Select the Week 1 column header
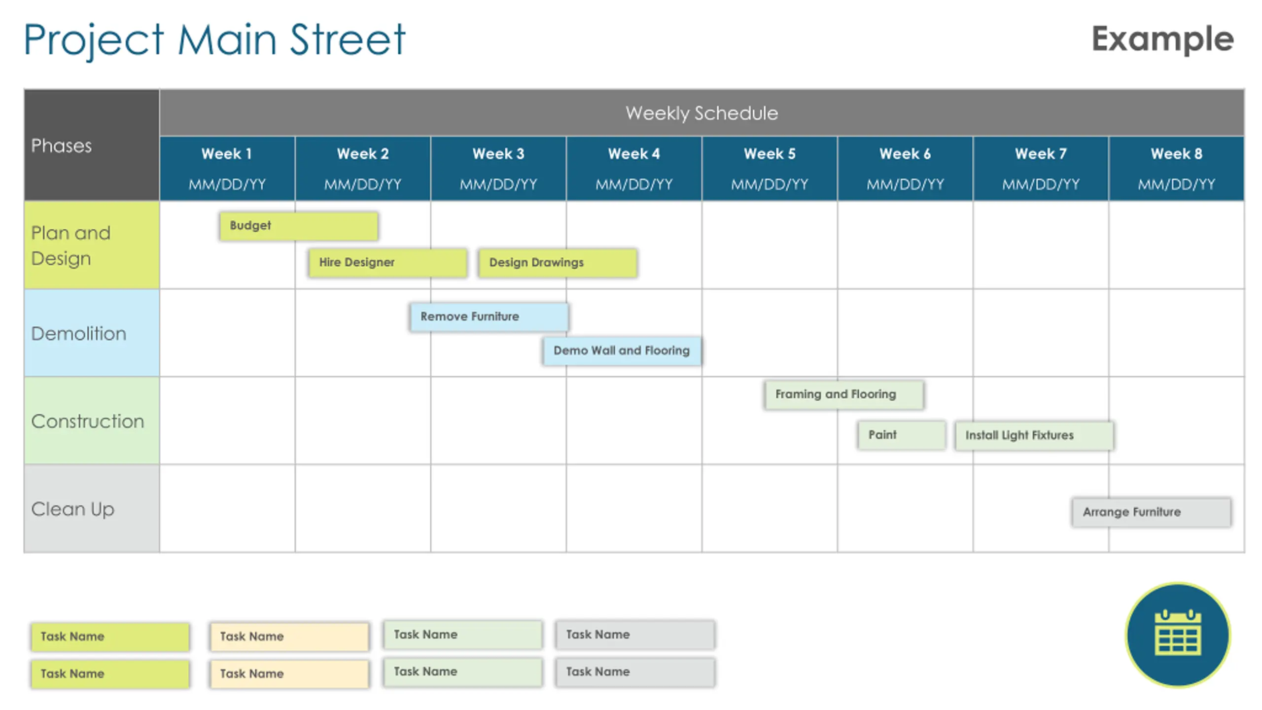Screen dimensions: 1262x710 click(227, 169)
